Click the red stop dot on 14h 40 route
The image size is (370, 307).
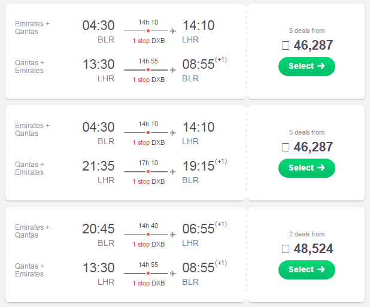click(x=148, y=235)
